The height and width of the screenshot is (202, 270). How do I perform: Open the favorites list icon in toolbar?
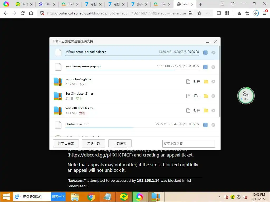click(x=239, y=13)
